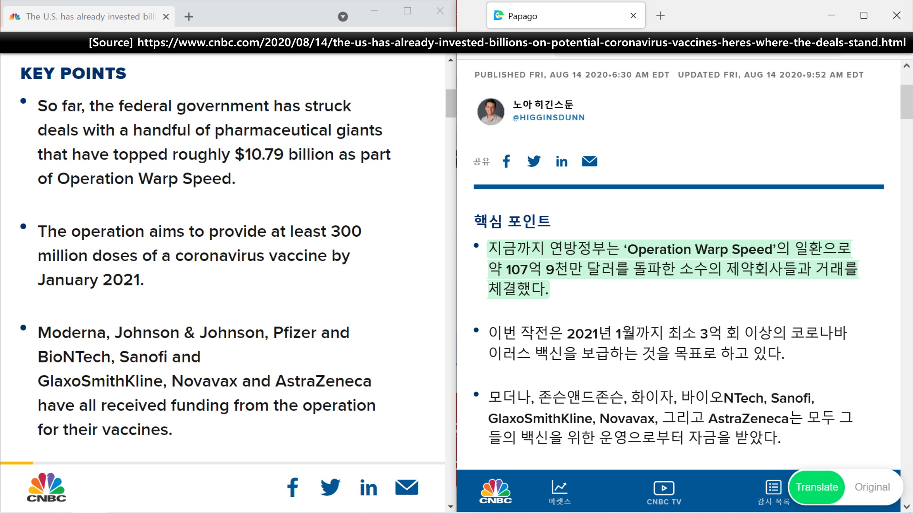The height and width of the screenshot is (513, 913).
Task: Click the left window vertical scrollbar thumb
Action: tap(451, 103)
